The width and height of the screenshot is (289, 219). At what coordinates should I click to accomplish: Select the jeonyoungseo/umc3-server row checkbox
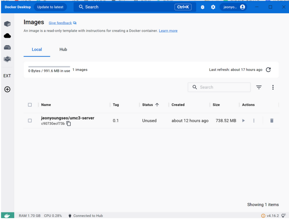[30, 121]
